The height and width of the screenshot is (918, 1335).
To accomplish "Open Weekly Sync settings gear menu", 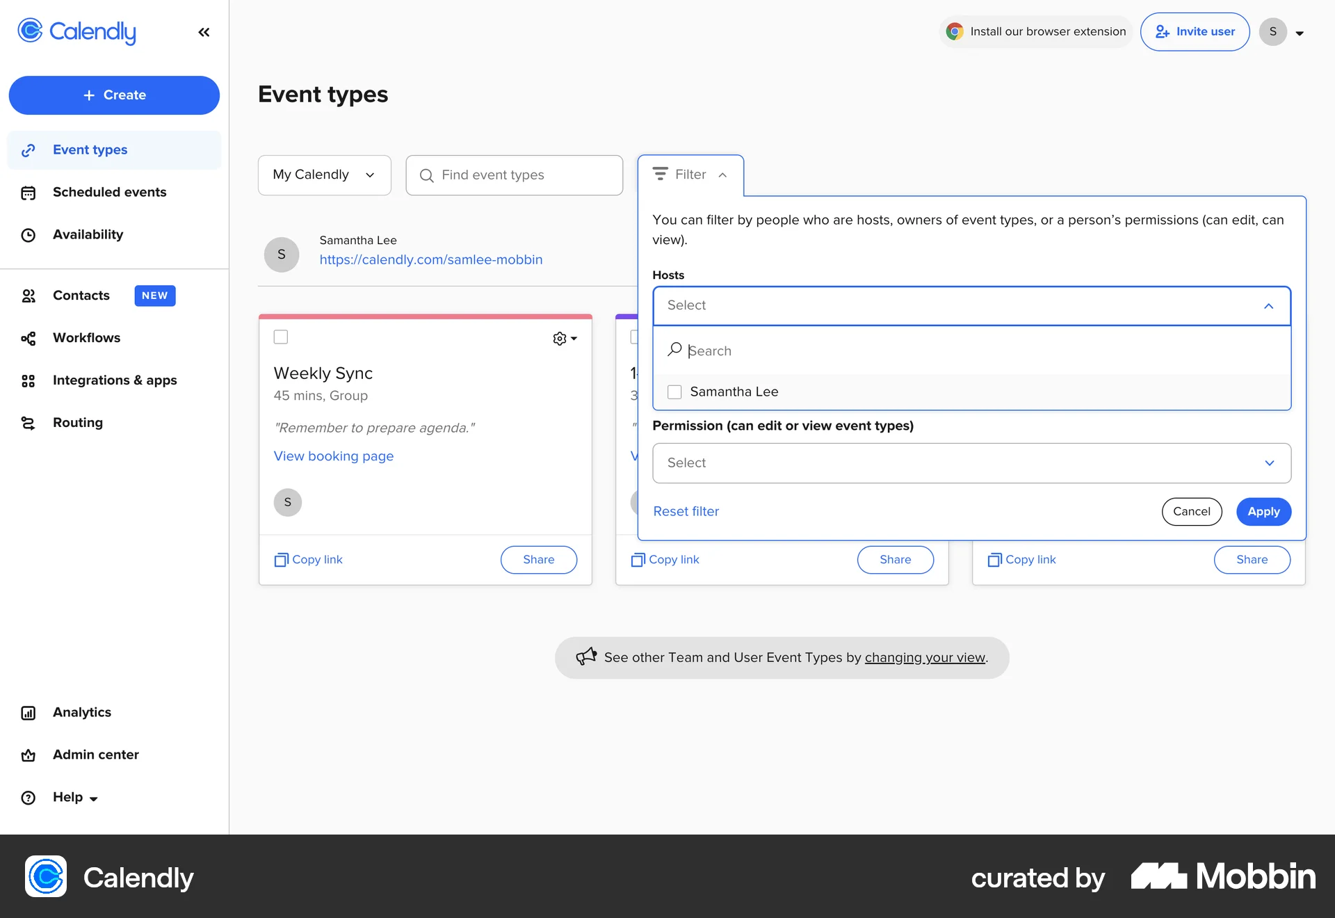I will [565, 338].
